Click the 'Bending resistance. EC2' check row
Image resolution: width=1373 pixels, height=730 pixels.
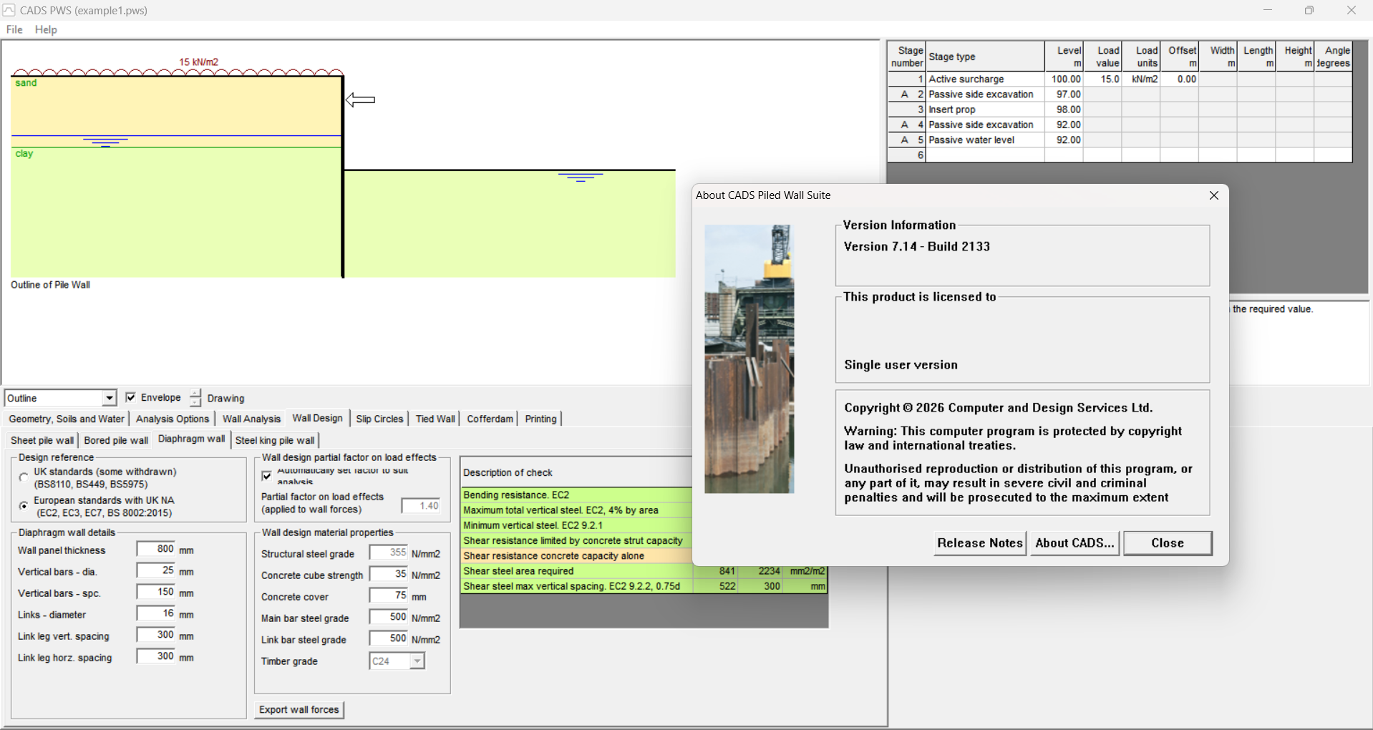[576, 495]
